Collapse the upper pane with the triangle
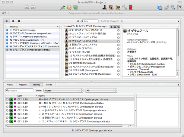 (x=178, y=21)
